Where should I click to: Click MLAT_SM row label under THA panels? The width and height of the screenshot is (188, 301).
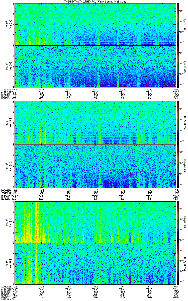tap(6, 95)
